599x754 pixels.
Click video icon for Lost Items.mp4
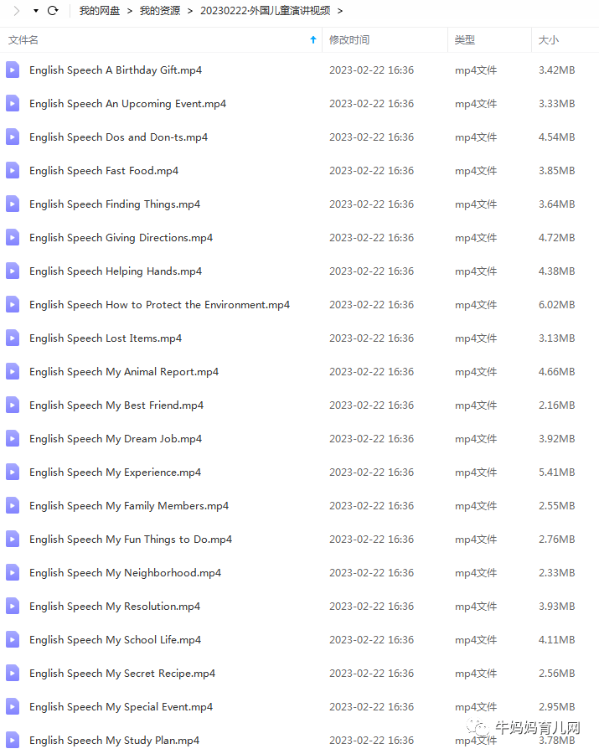pyautogui.click(x=13, y=338)
